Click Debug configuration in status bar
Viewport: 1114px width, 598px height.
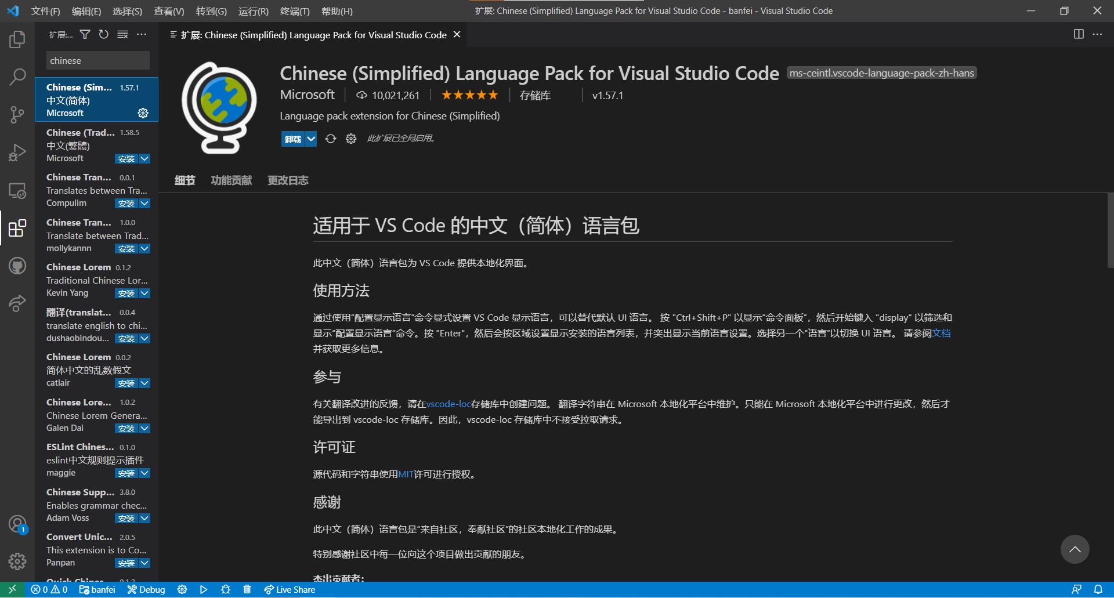[x=146, y=590]
